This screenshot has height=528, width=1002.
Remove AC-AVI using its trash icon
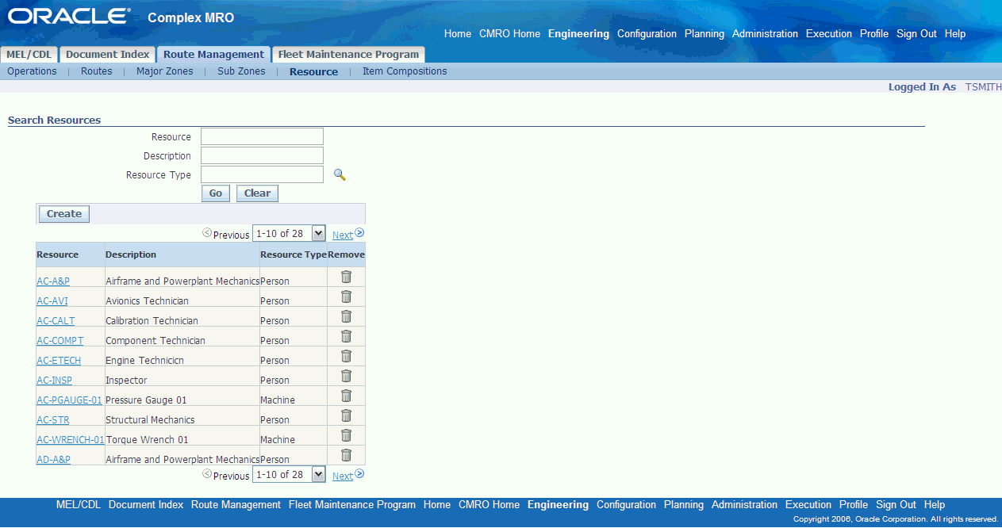[346, 297]
